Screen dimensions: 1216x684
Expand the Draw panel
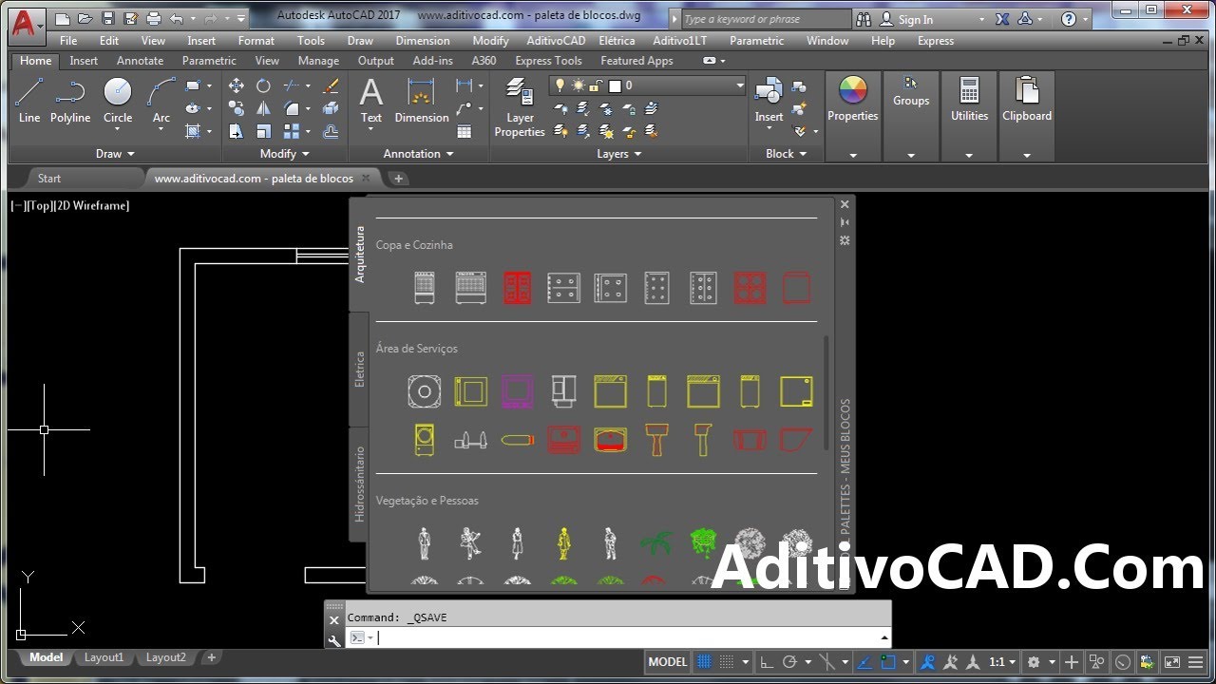click(x=115, y=154)
